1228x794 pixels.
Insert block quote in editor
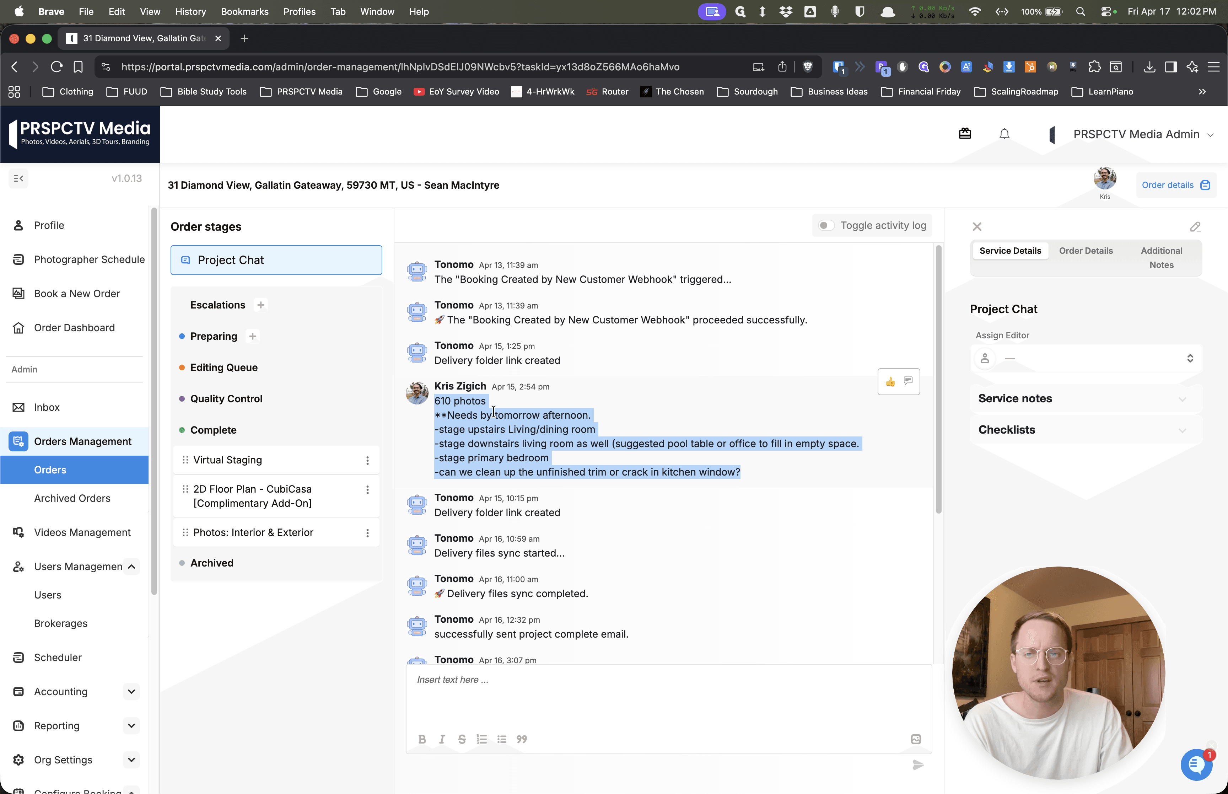[x=522, y=739]
